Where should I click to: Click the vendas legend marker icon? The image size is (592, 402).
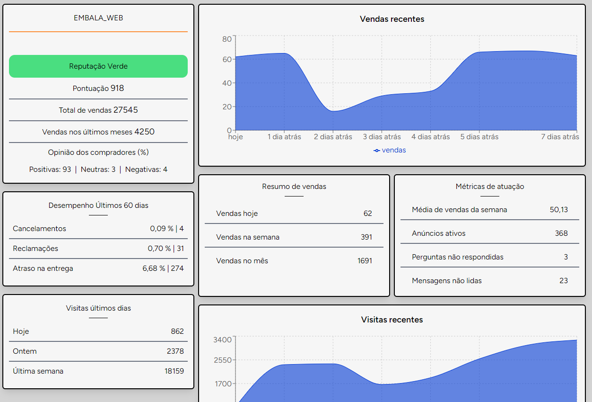(x=377, y=151)
